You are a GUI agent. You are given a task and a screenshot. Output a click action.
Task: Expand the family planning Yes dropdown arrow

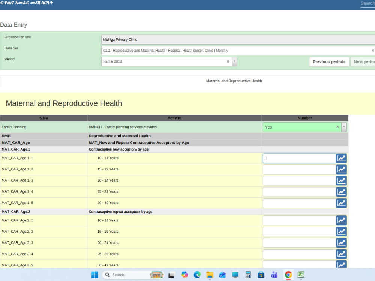[x=344, y=127]
